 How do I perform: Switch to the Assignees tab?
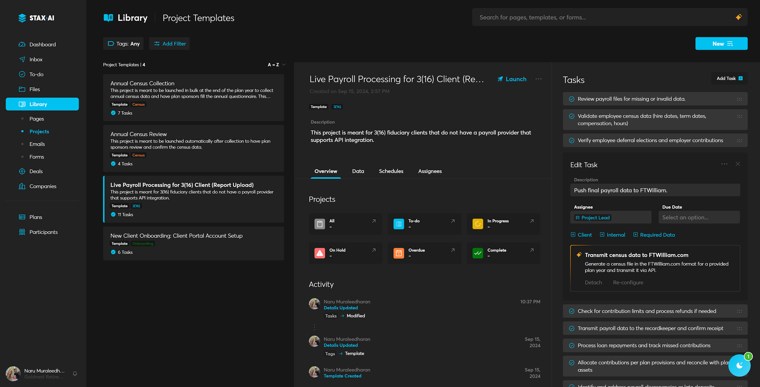pyautogui.click(x=430, y=171)
